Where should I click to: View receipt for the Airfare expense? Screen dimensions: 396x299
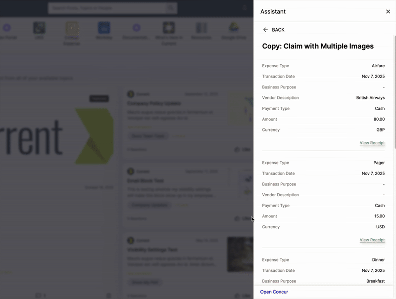point(372,143)
